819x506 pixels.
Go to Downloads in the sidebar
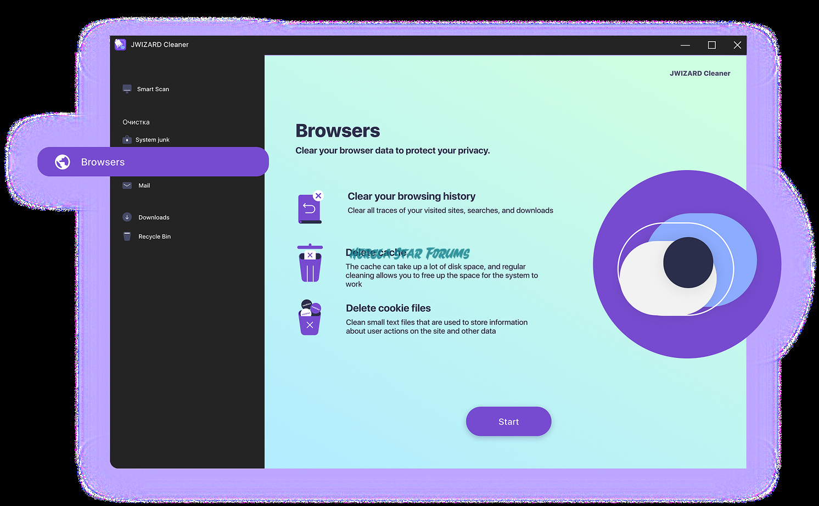(154, 217)
